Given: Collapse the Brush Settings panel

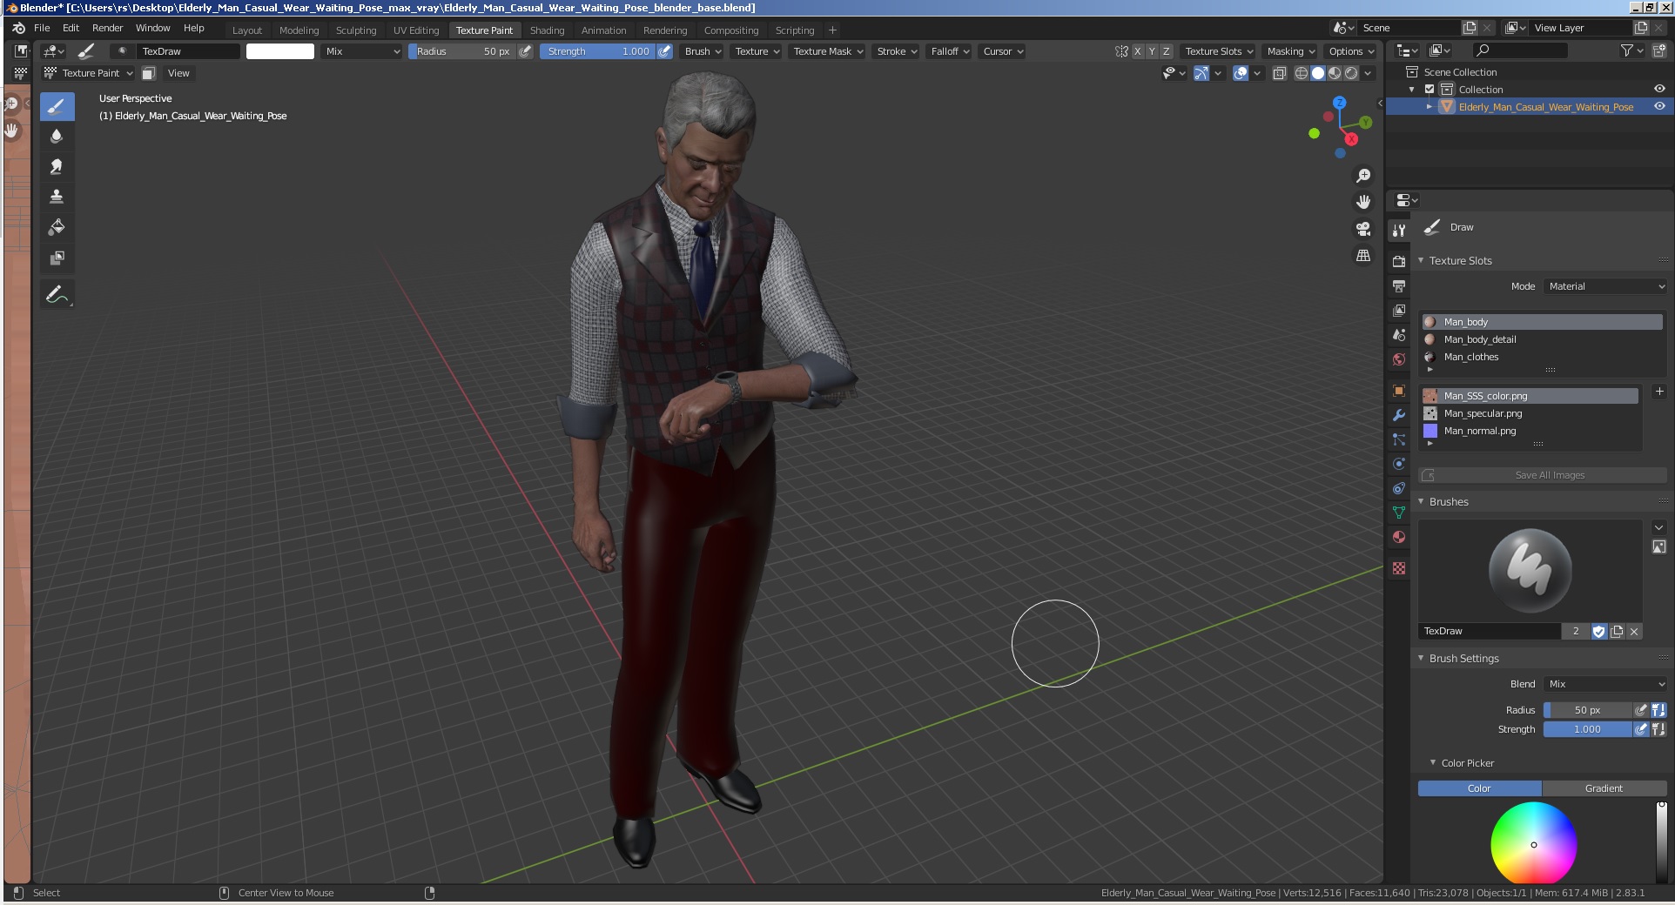Looking at the screenshot, I should coord(1421,659).
